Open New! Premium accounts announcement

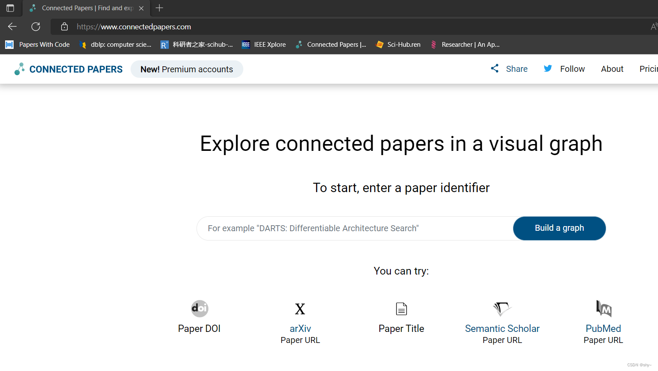187,69
